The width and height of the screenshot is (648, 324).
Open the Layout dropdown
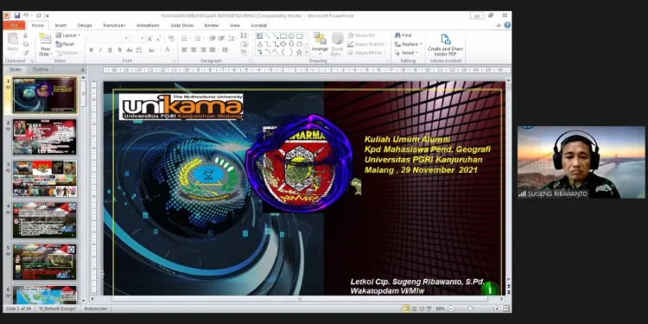click(67, 35)
